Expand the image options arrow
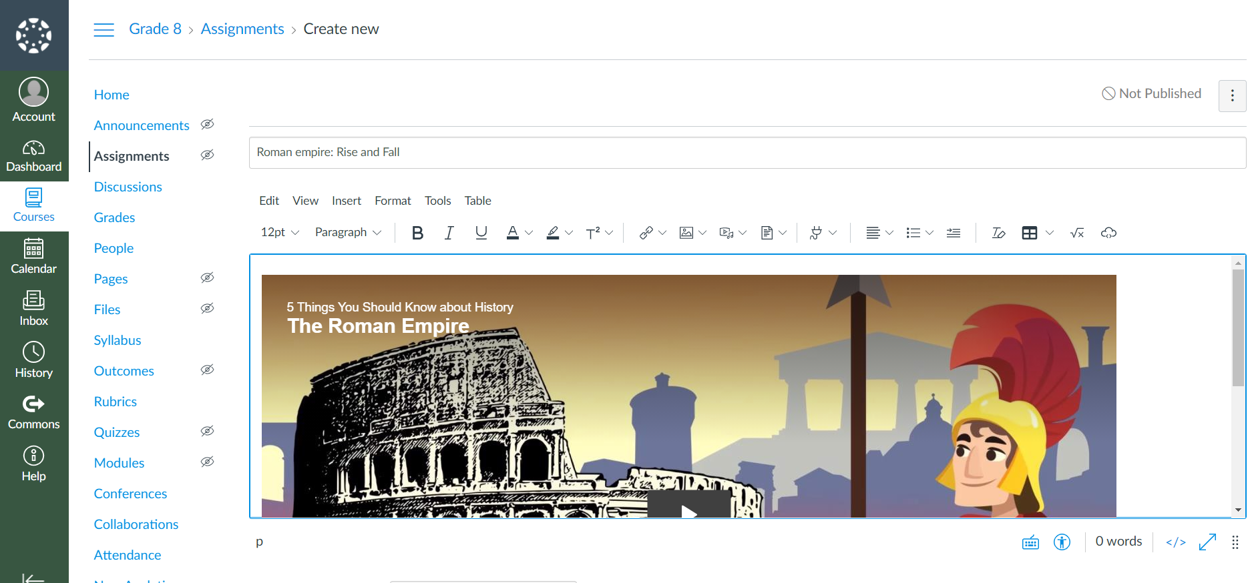The image size is (1250, 583). click(702, 233)
